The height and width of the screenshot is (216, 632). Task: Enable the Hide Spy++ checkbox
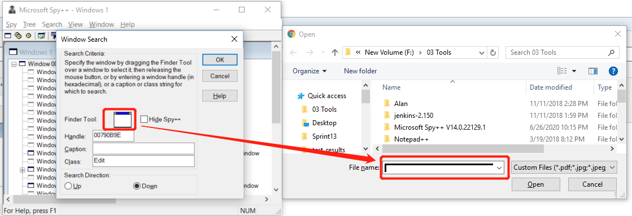(144, 120)
